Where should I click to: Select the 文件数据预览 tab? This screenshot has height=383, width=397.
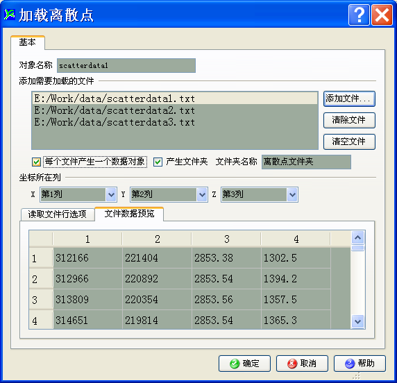click(x=129, y=214)
